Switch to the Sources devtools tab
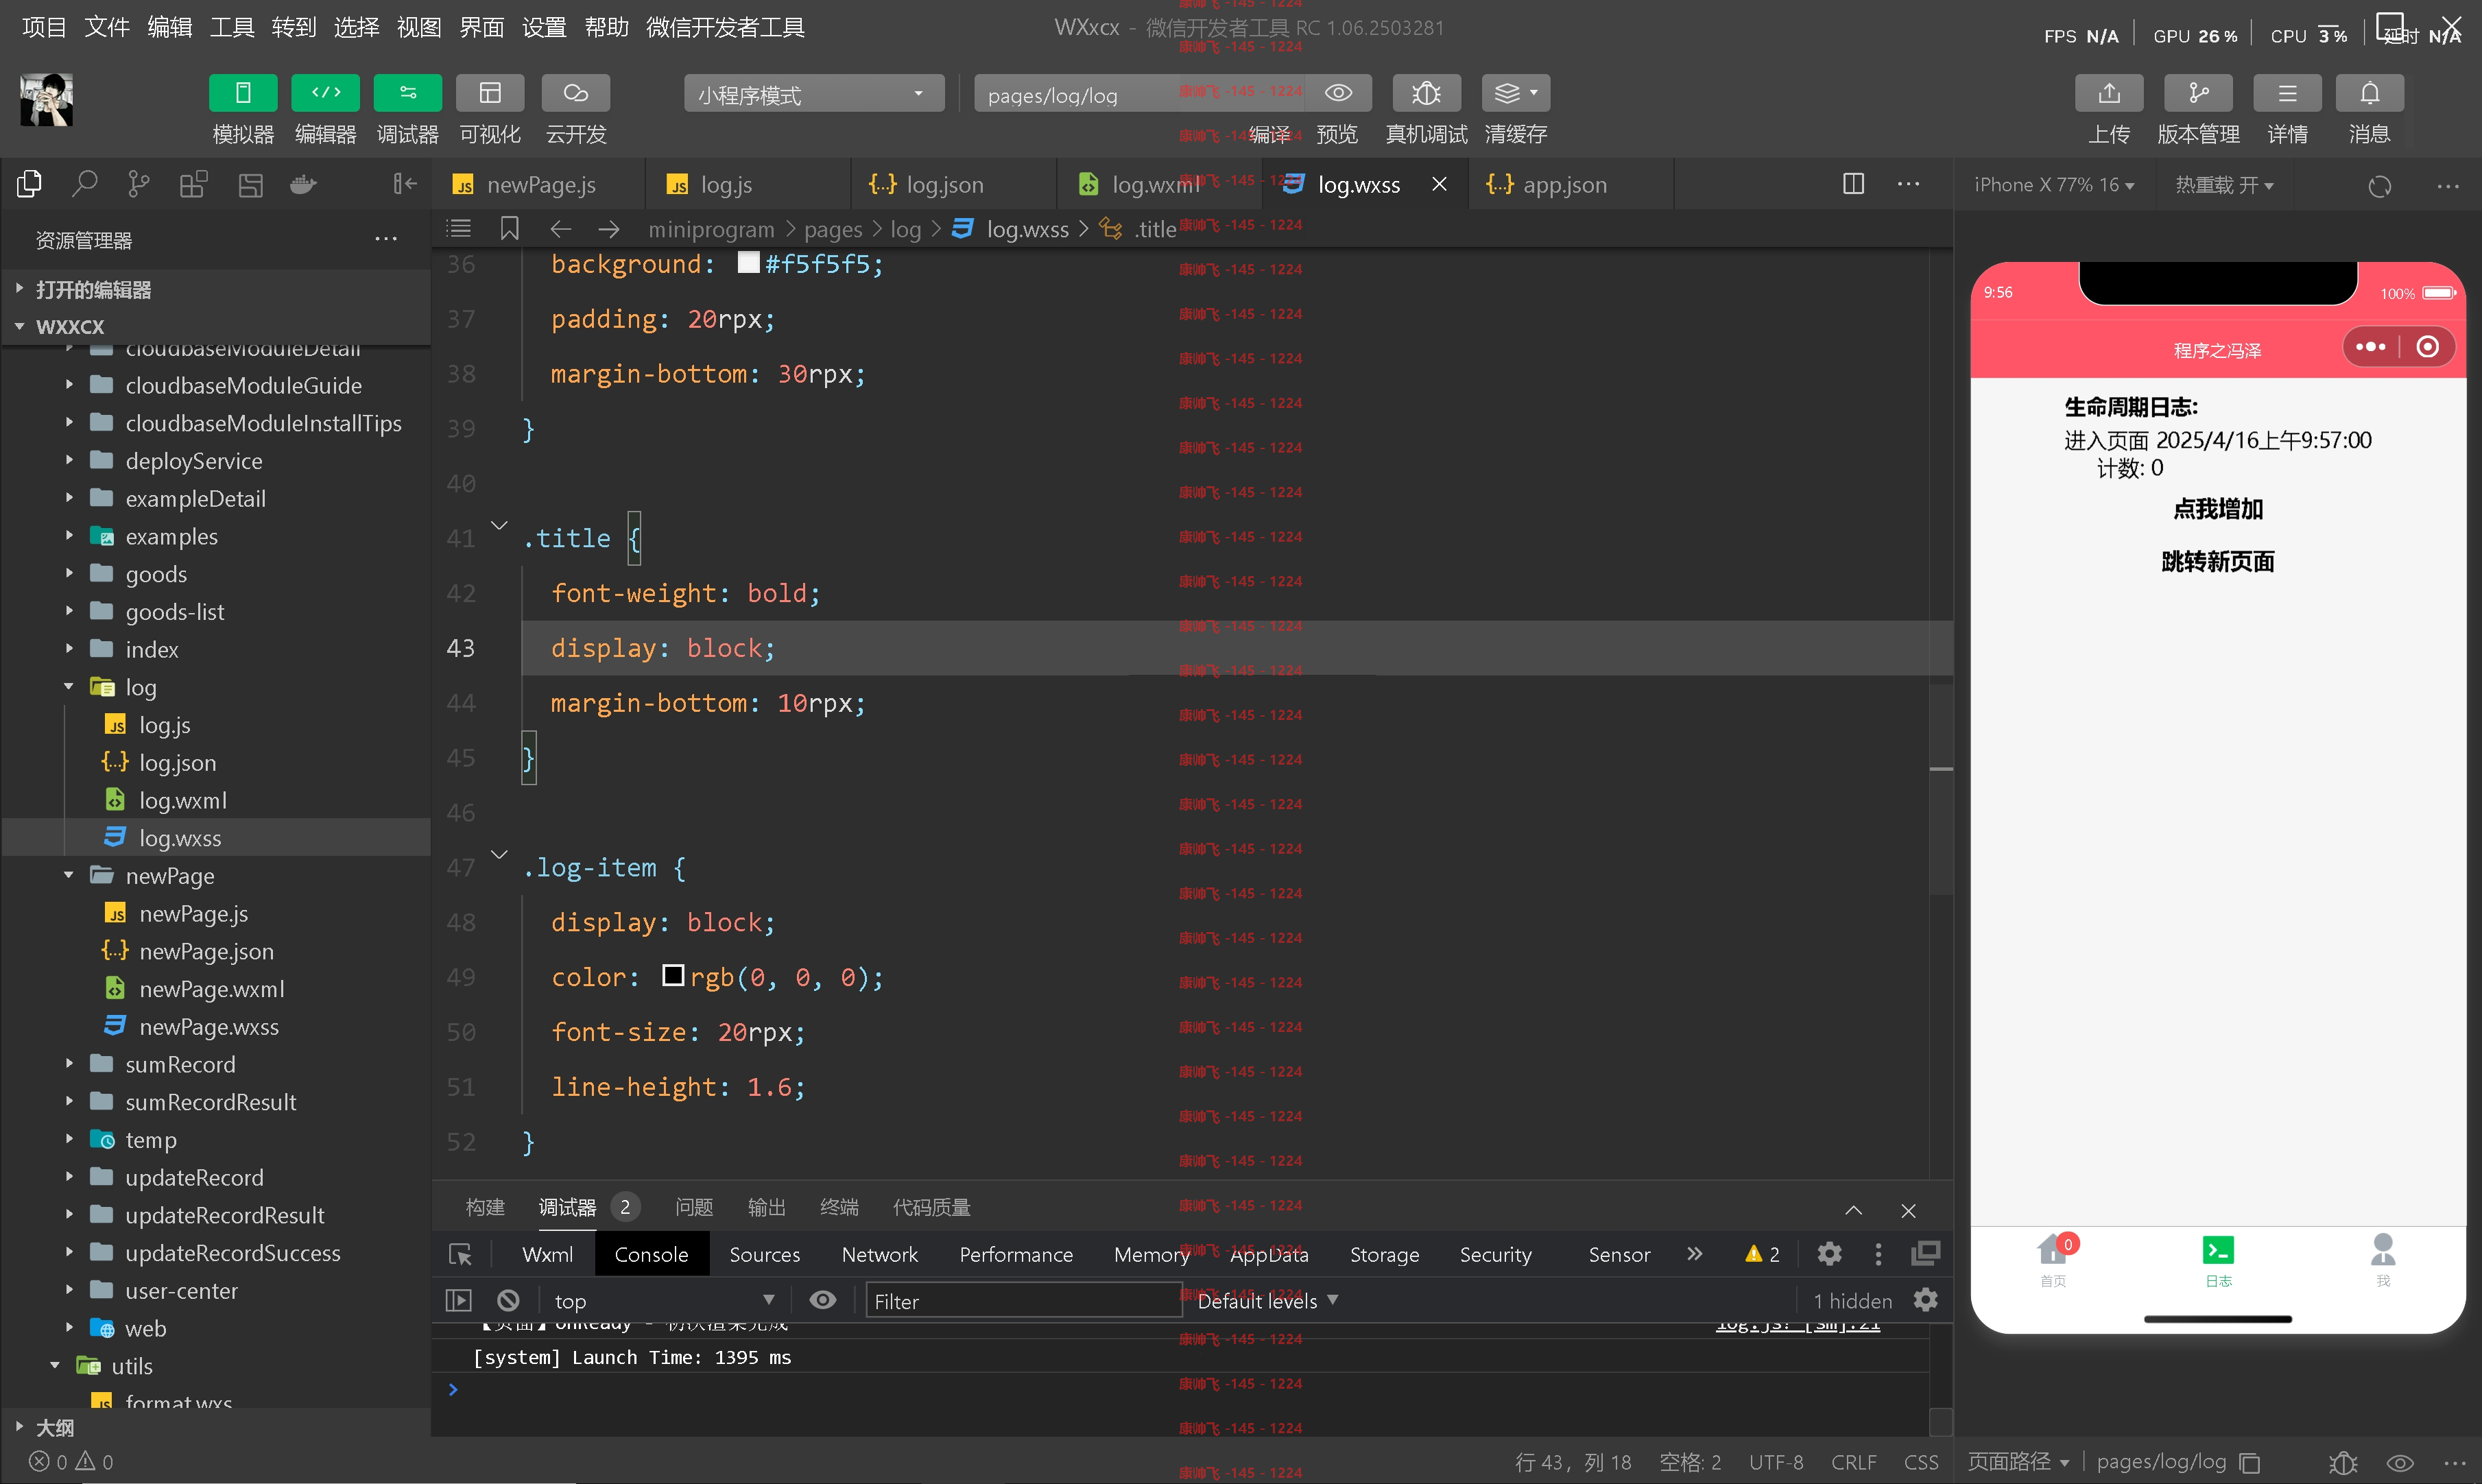2482x1484 pixels. pos(764,1254)
